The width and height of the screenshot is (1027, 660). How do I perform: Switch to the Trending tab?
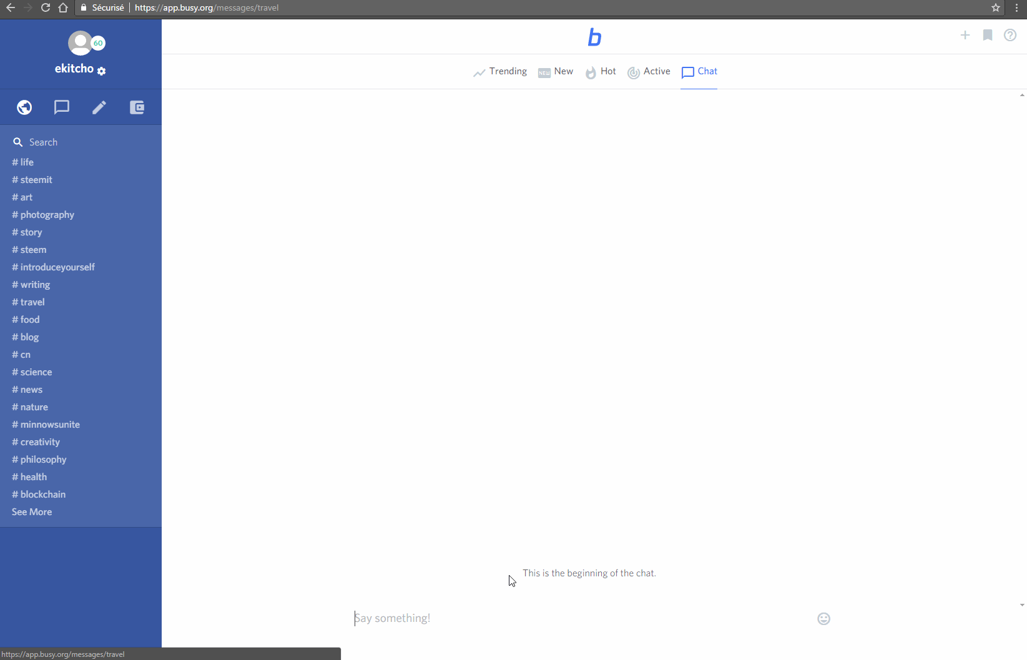tap(500, 72)
